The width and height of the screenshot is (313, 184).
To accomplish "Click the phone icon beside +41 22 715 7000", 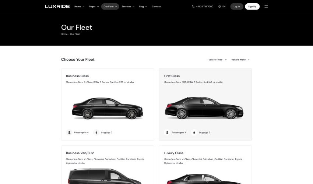I will (x=193, y=7).
